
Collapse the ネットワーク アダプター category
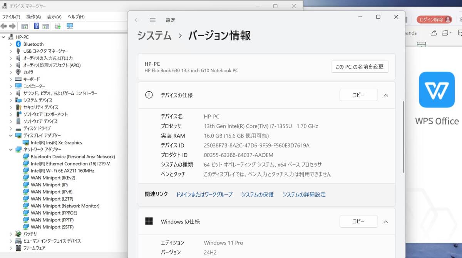tap(10, 149)
